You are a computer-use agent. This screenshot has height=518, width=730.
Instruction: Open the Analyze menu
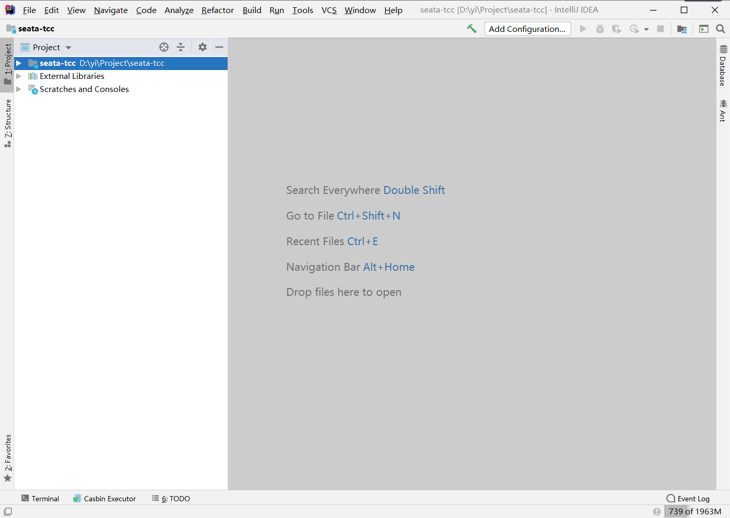coord(179,10)
